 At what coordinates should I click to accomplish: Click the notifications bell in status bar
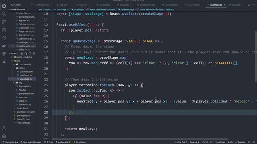pos(254,142)
